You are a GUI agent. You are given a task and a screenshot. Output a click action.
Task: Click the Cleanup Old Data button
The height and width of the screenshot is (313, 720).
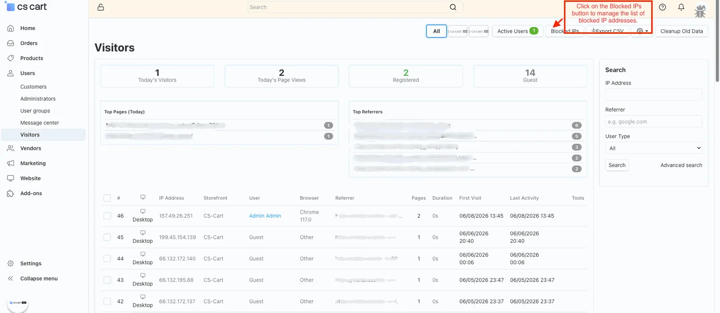(x=682, y=31)
